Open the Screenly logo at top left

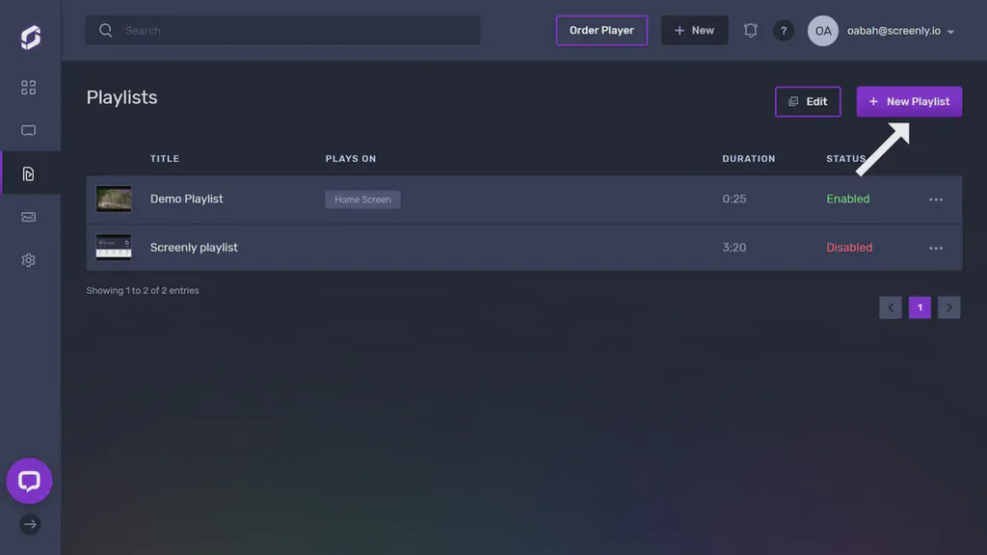[x=28, y=30]
